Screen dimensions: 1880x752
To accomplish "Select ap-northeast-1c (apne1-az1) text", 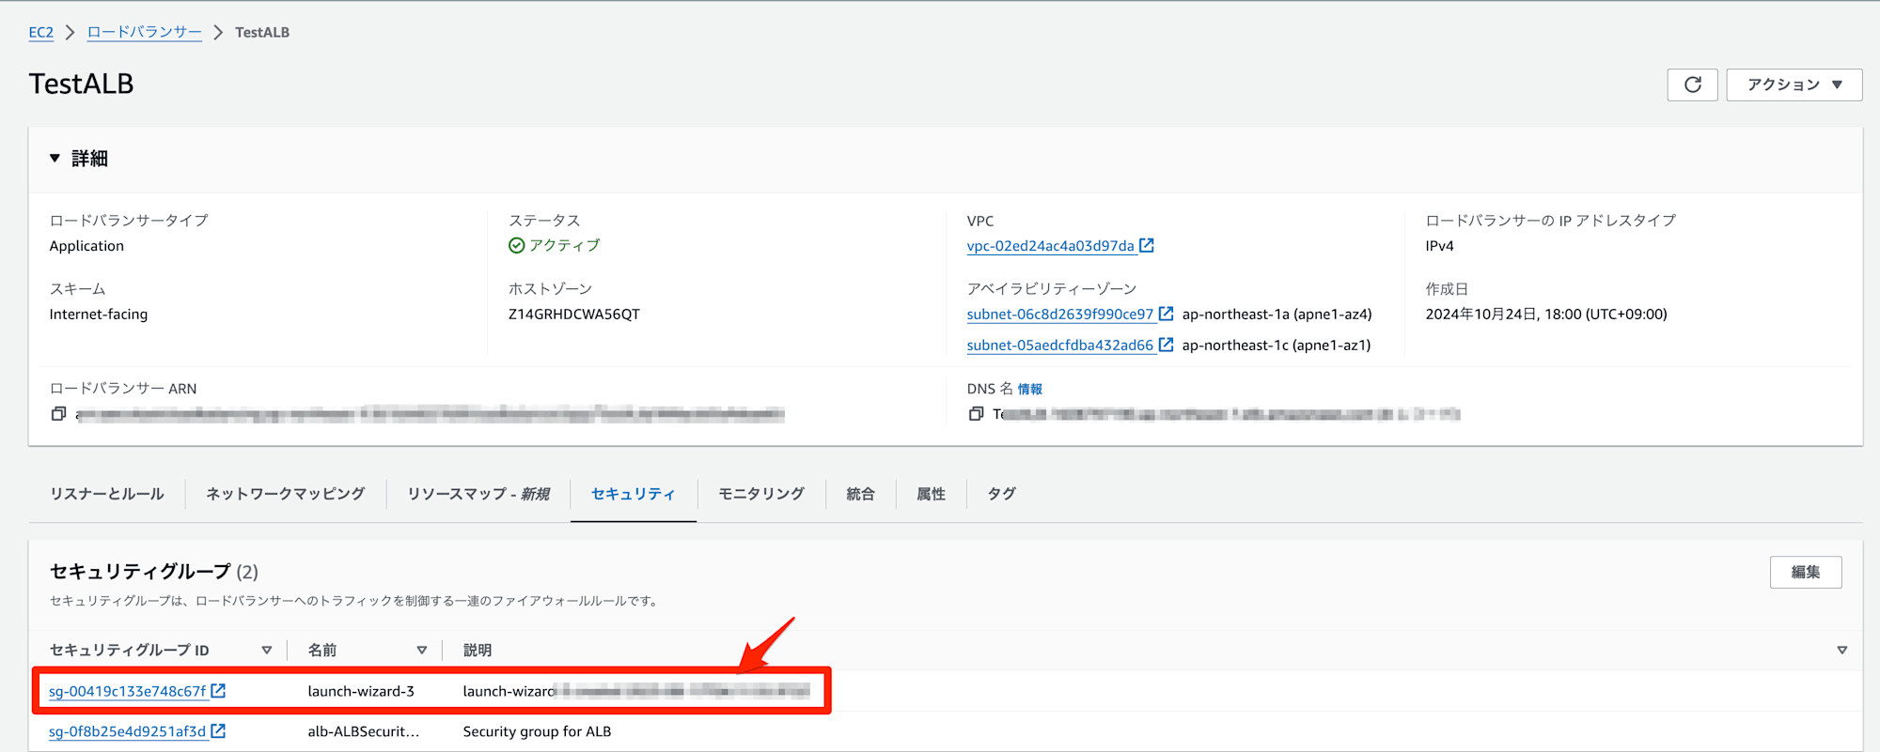I will coord(1277,345).
